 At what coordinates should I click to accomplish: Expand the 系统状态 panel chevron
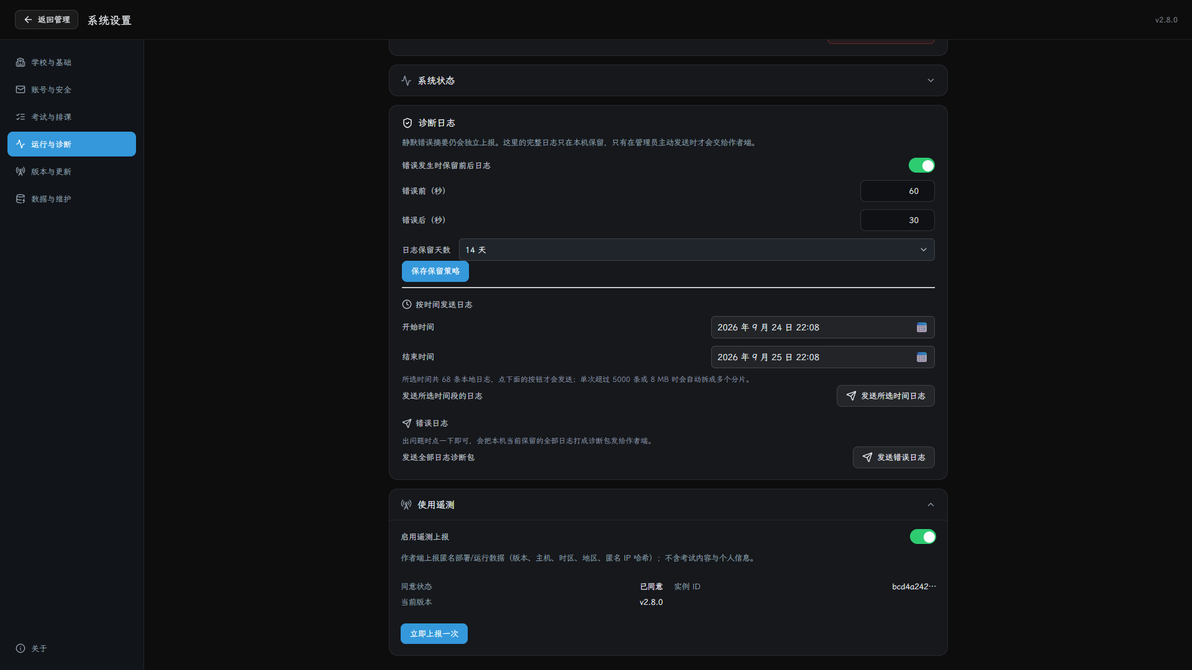pos(930,81)
